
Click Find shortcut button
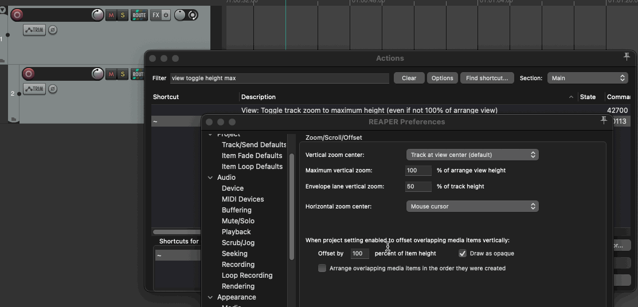487,78
